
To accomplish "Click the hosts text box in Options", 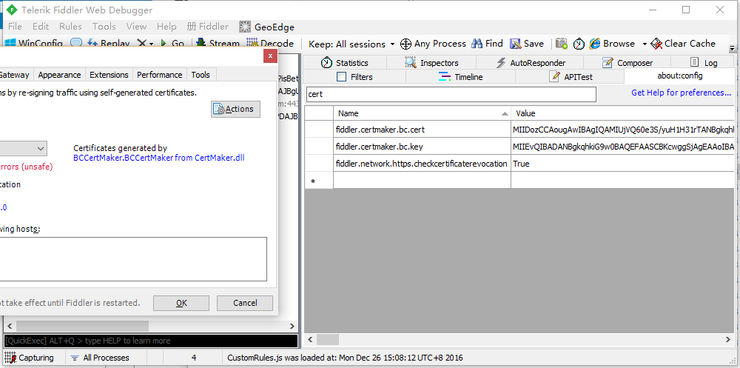I will [133, 259].
